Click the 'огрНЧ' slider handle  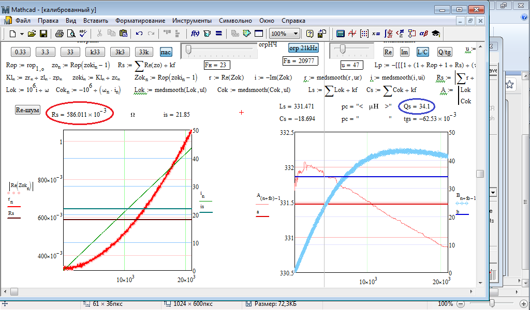pyautogui.click(x=189, y=49)
